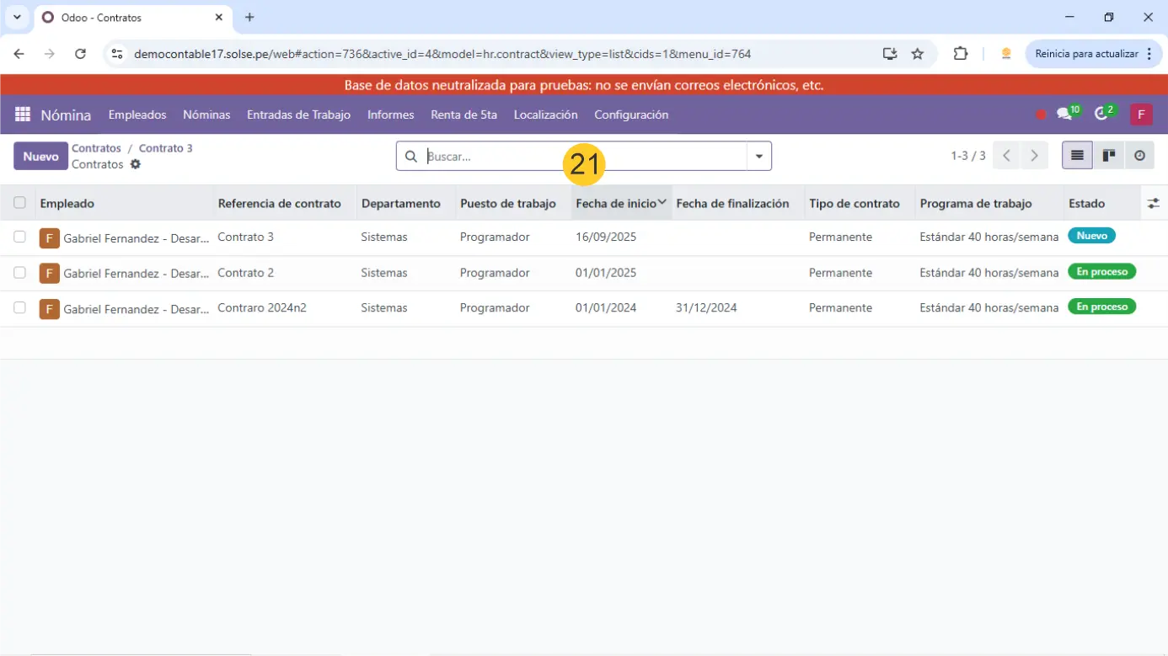Open the Contratos settings gear icon
Viewport: 1168px width, 656px height.
point(136,164)
